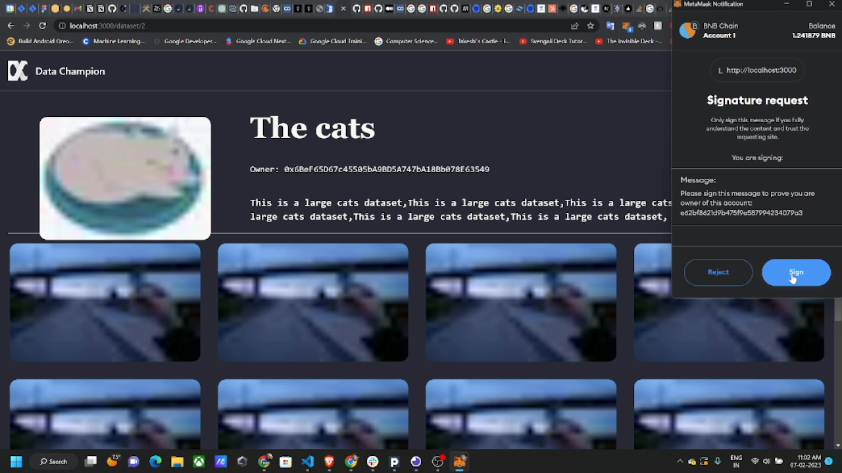The width and height of the screenshot is (842, 473).
Task: Open the Computer Science bookmark
Action: (x=406, y=41)
